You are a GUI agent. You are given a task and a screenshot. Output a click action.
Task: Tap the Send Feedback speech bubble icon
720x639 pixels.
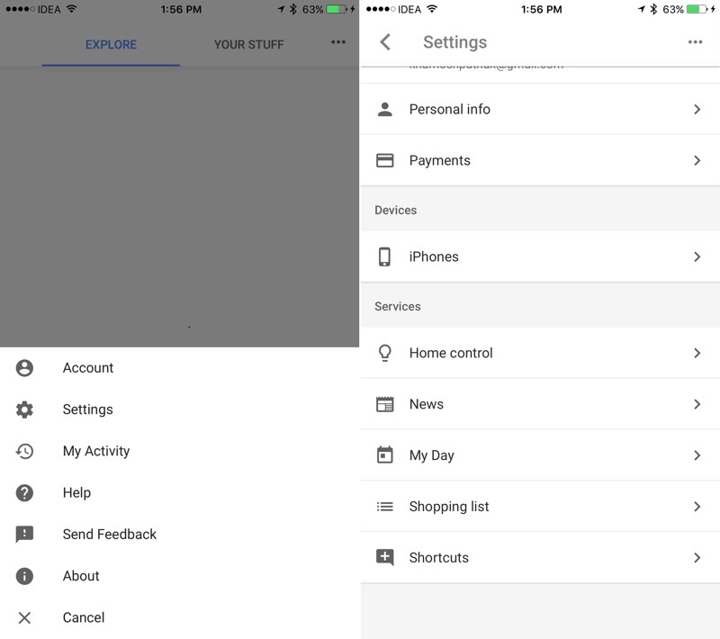pos(24,534)
